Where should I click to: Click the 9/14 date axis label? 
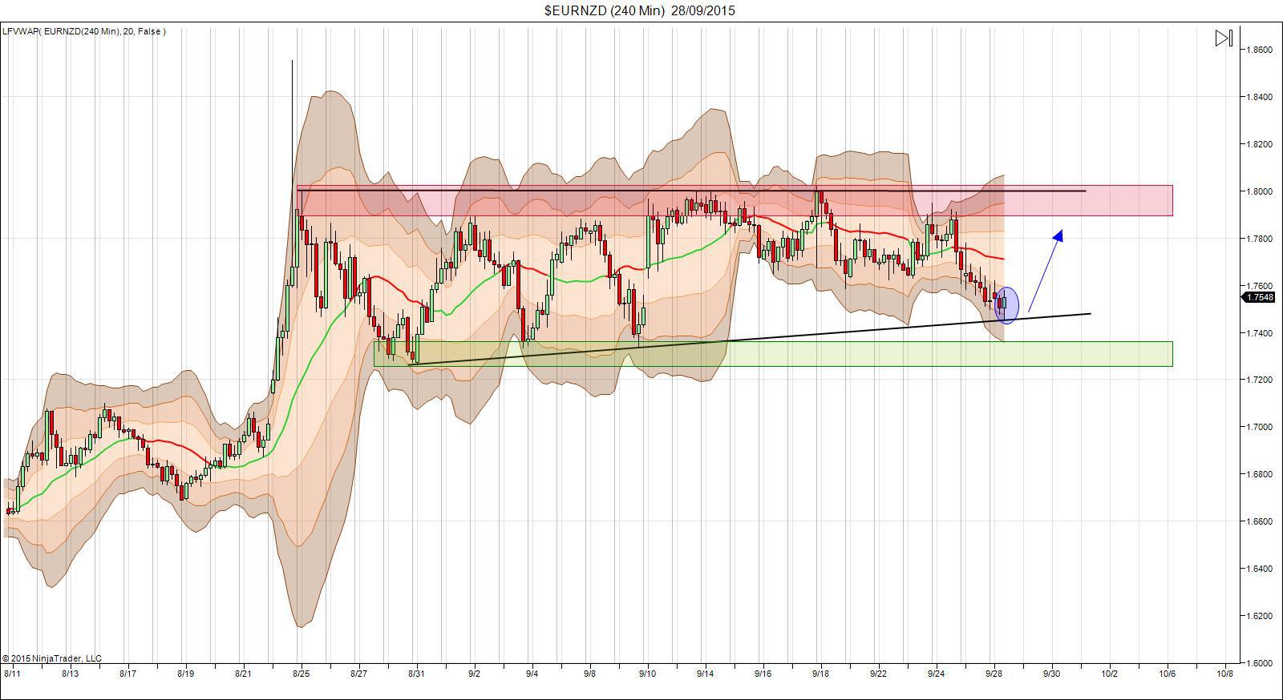(x=705, y=674)
